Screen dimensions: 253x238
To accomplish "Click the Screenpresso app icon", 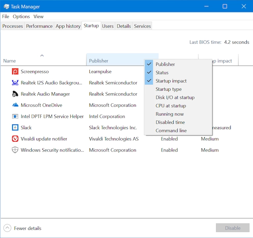I will point(15,72).
